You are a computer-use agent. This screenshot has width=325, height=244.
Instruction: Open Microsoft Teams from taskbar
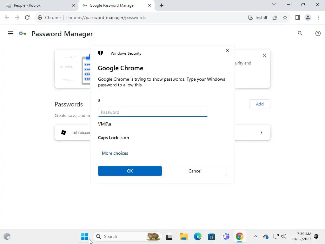226,236
